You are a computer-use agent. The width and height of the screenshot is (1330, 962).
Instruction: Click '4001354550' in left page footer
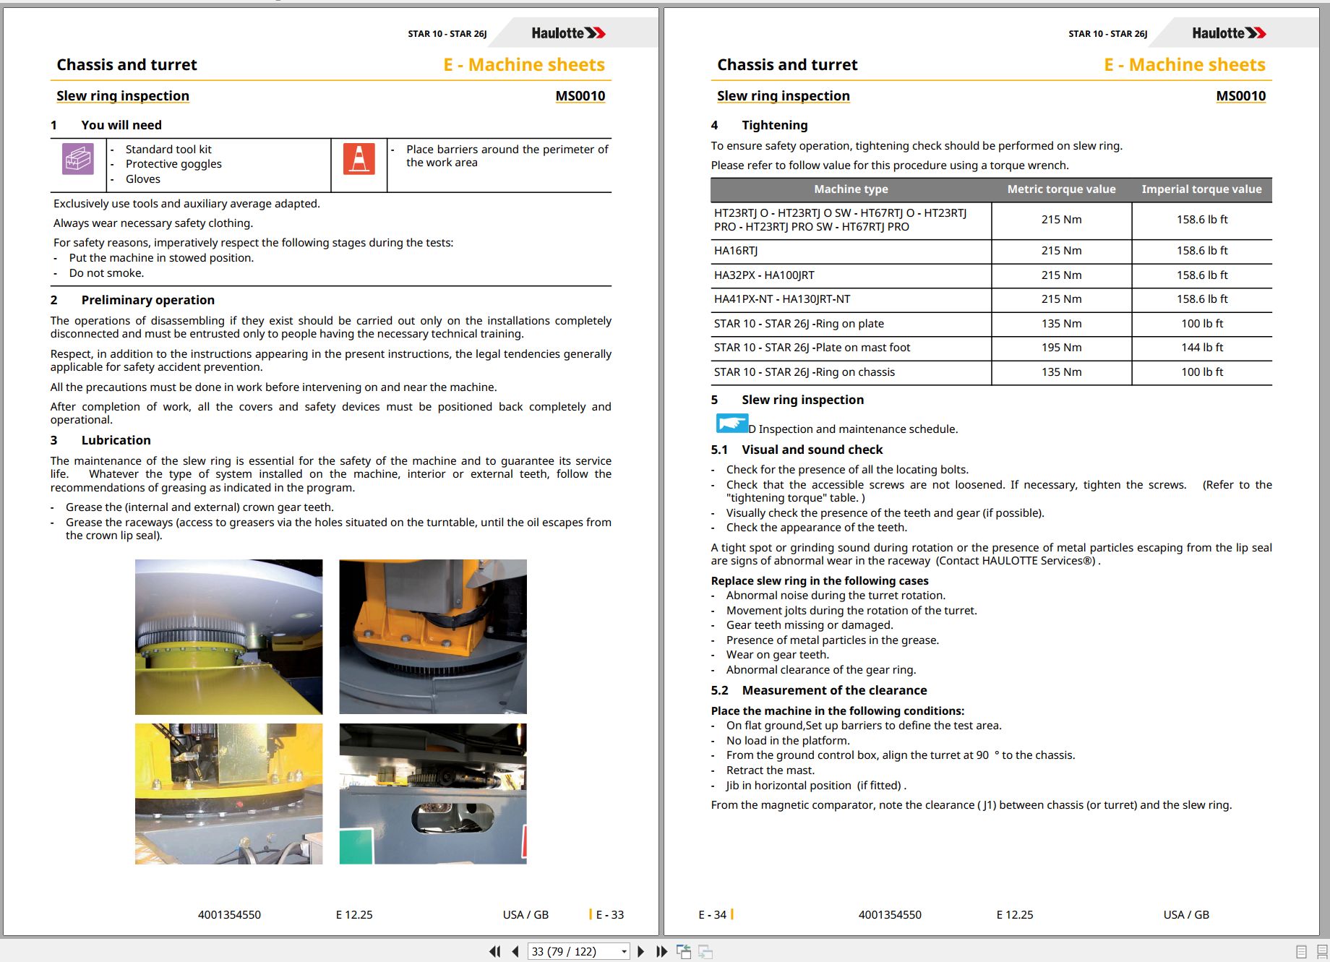pos(229,915)
